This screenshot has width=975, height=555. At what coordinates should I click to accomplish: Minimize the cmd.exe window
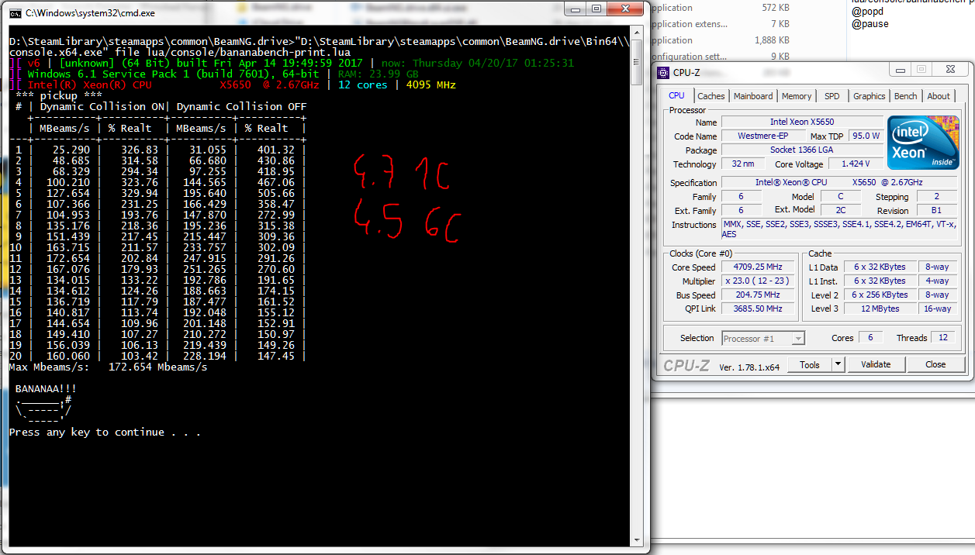pos(575,9)
